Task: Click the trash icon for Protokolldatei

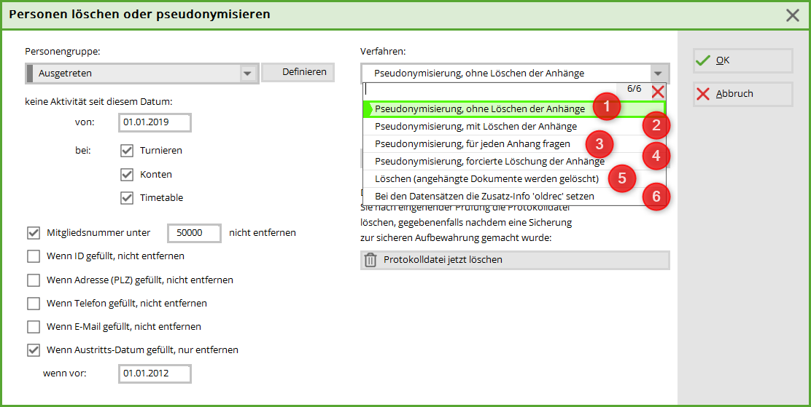Action: coord(370,260)
